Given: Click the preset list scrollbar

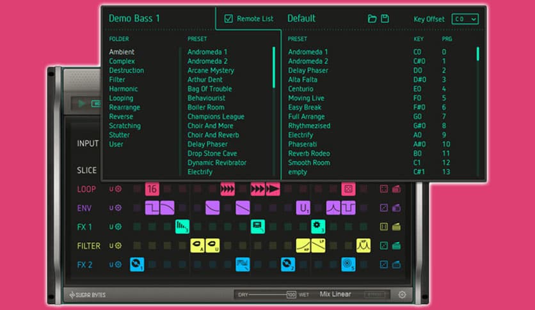Looking at the screenshot, I should [x=274, y=68].
